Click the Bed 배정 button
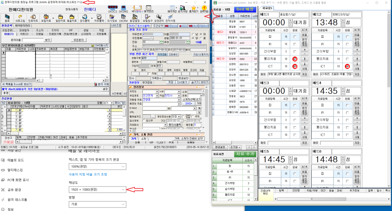The height and width of the screenshot is (211, 392). (x=245, y=9)
